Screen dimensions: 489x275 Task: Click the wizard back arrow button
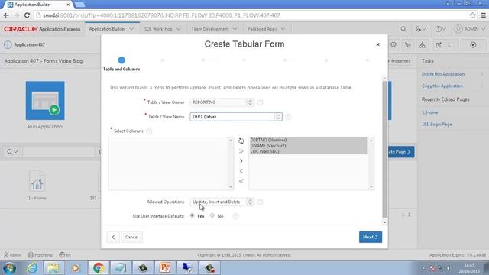click(113, 237)
